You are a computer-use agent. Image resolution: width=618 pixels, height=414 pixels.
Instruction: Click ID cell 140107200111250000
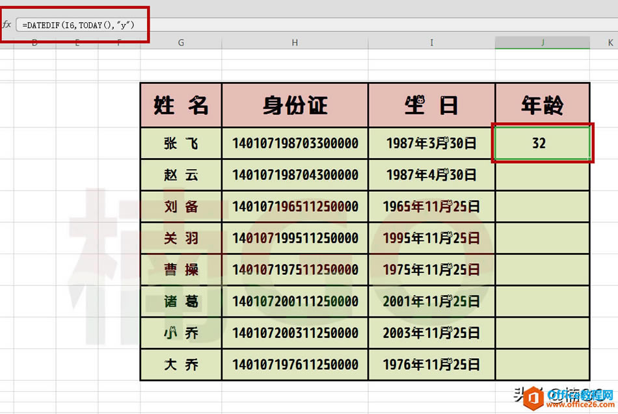tap(295, 302)
